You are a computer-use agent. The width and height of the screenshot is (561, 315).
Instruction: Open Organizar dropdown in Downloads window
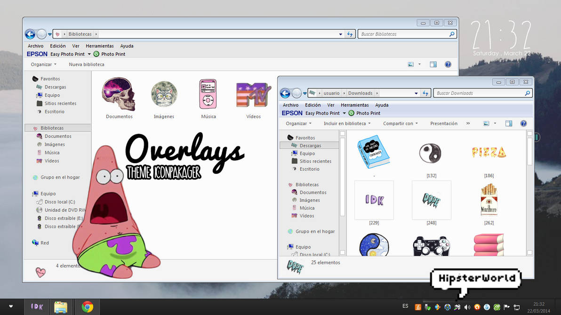pos(299,123)
